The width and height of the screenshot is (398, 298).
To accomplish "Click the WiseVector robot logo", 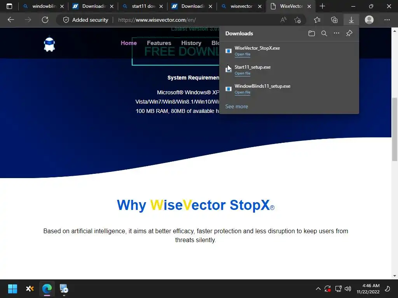I will point(49,45).
